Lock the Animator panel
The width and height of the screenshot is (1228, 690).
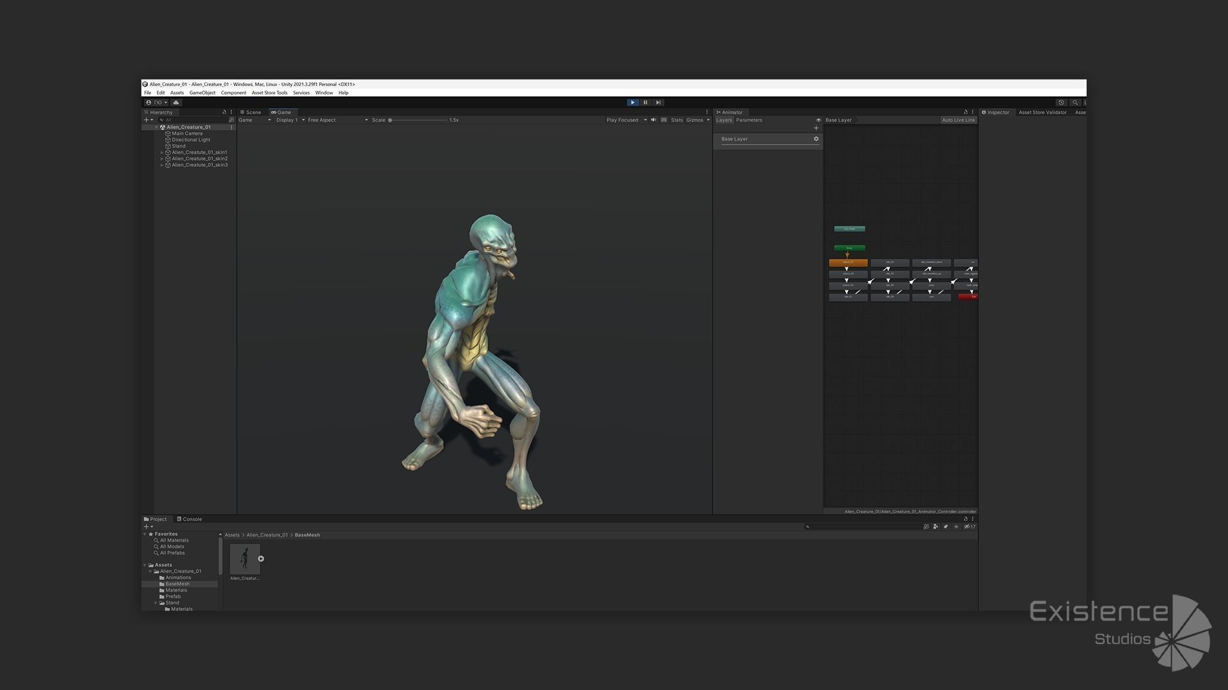[x=966, y=112]
